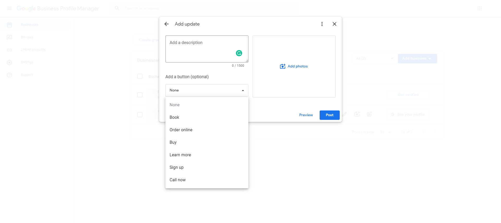
Task: Focus the Add a description text field
Action: 207,49
